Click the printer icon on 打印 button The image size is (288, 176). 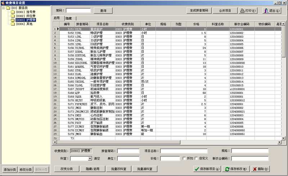coord(242,11)
